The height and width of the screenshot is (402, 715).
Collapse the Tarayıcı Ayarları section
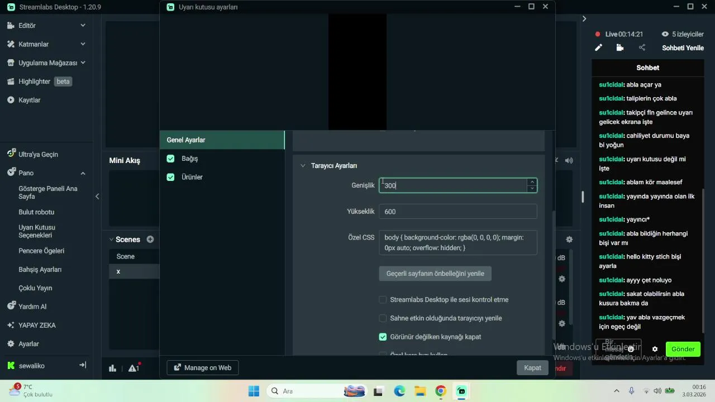coord(303,166)
